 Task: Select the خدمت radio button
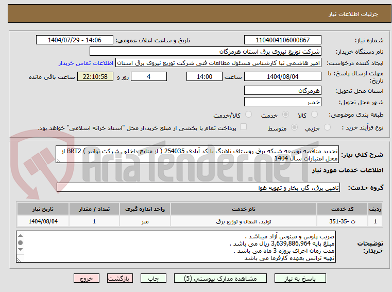click(x=285, y=115)
